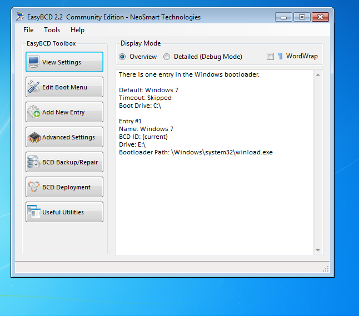Open Advanced Settings label
This screenshot has height=336, width=359.
[x=68, y=137]
